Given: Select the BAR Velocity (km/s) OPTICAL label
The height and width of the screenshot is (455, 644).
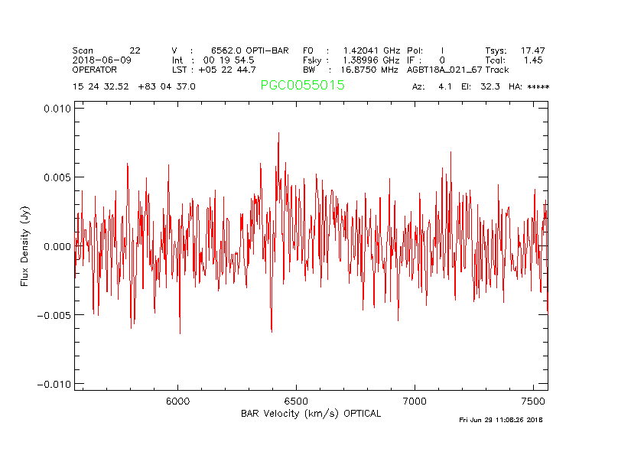Looking at the screenshot, I should 311,414.
